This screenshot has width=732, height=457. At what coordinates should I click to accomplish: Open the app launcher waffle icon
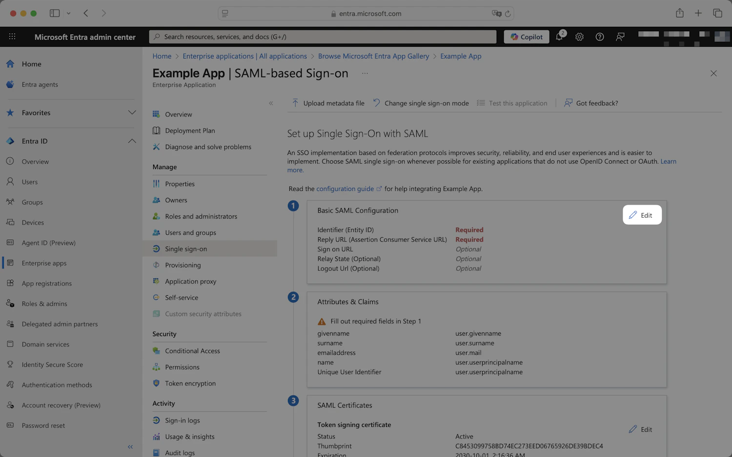pyautogui.click(x=12, y=37)
